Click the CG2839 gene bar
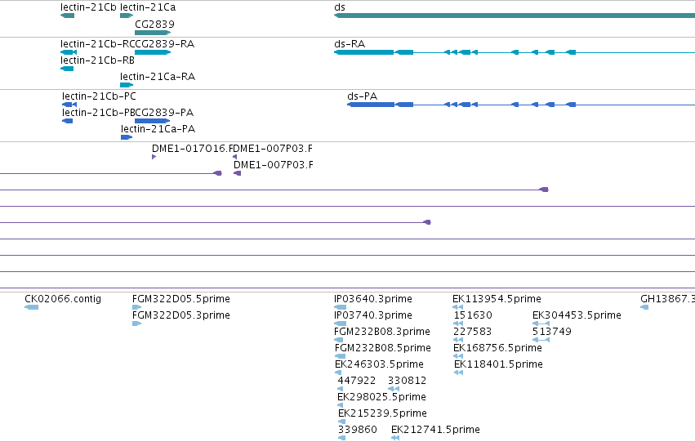 click(x=153, y=33)
